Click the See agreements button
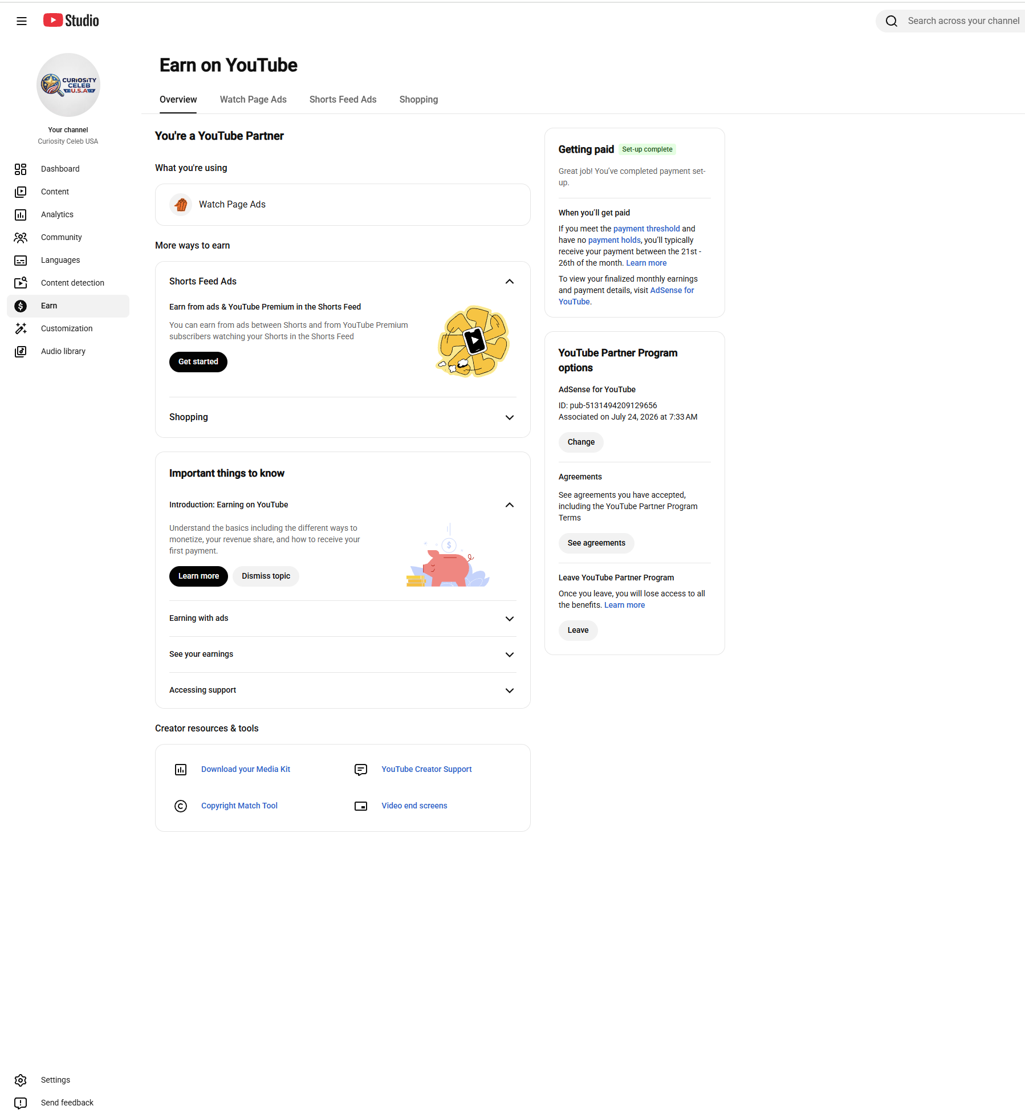 tap(596, 543)
